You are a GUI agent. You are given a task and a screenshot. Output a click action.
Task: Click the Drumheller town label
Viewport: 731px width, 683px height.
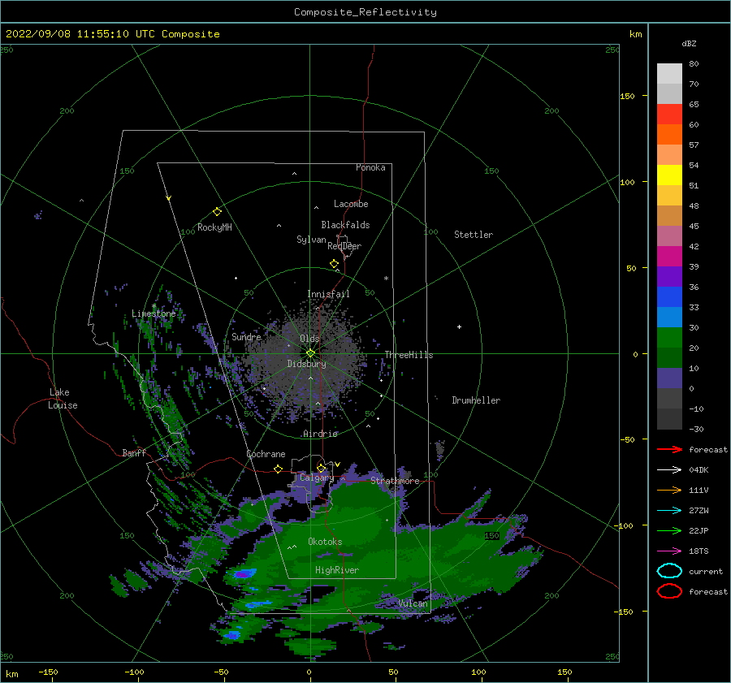(476, 400)
